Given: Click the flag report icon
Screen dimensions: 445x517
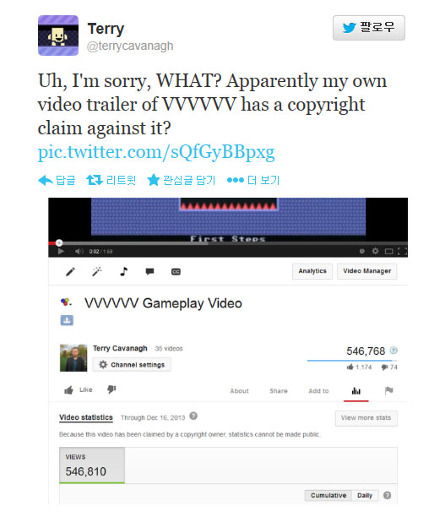Looking at the screenshot, I should 389,391.
